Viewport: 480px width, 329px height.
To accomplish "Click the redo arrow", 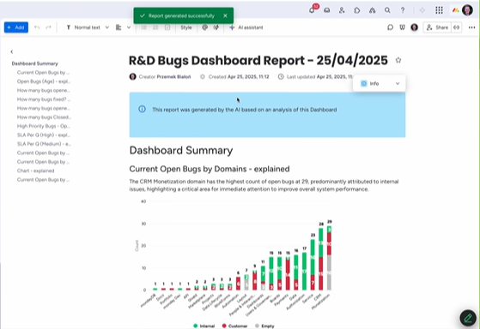I will 48,27.
